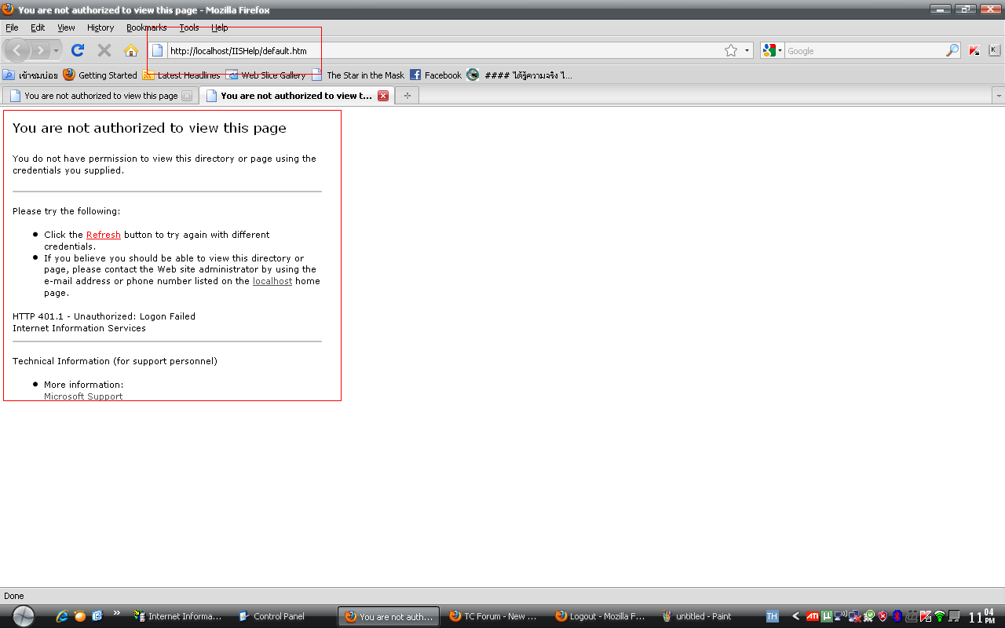Click the Kaspersky red K toolbar icon

(974, 51)
